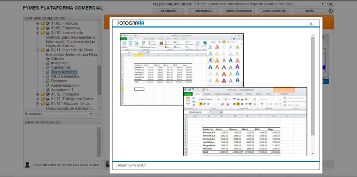Viewport: 357px width, 177px height.
Task: Click the user silhouette chat icon
Action: pos(27,165)
